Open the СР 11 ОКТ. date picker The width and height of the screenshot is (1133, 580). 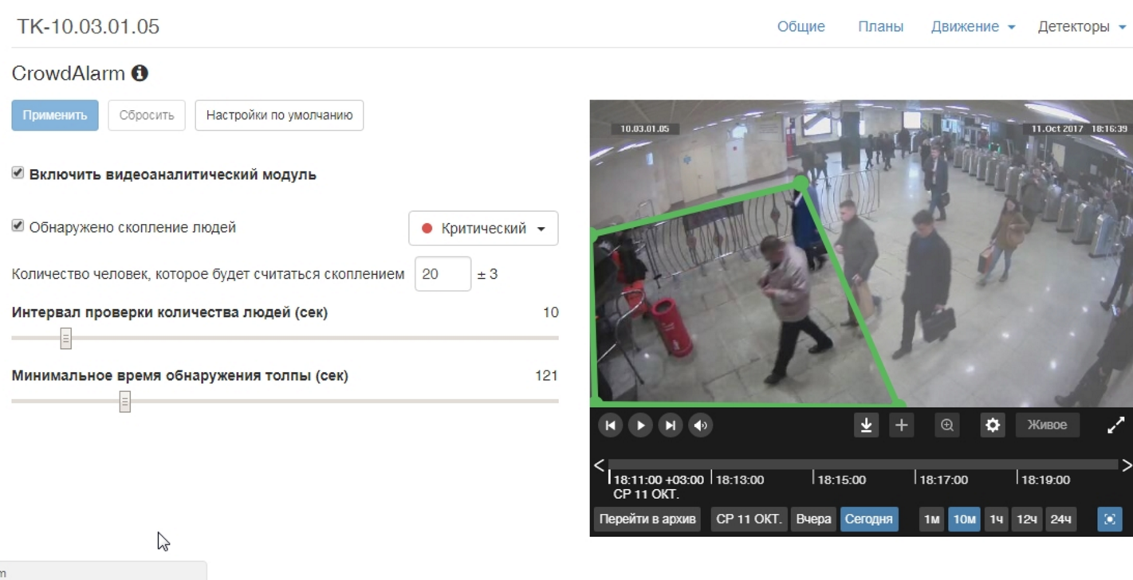point(749,519)
